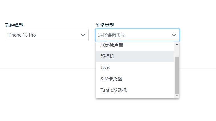Click the dropdown list's scroll down arrow
The width and height of the screenshot is (216, 121).
177,96
